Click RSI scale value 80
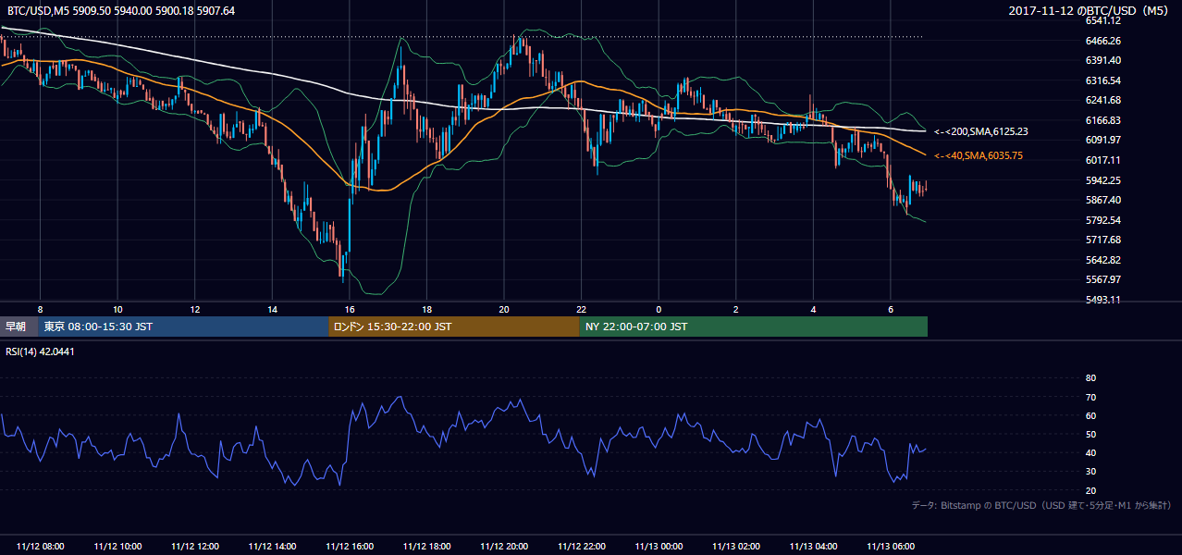 tap(1090, 378)
